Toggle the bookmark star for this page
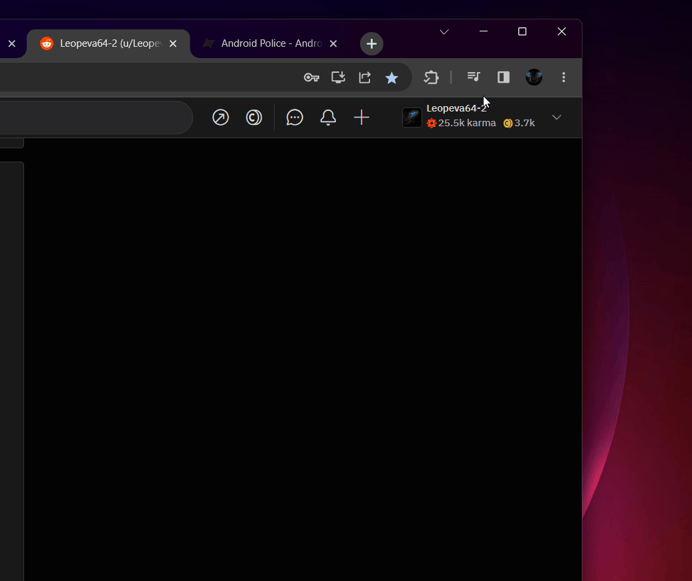Screen dimensions: 692x581 pos(392,77)
